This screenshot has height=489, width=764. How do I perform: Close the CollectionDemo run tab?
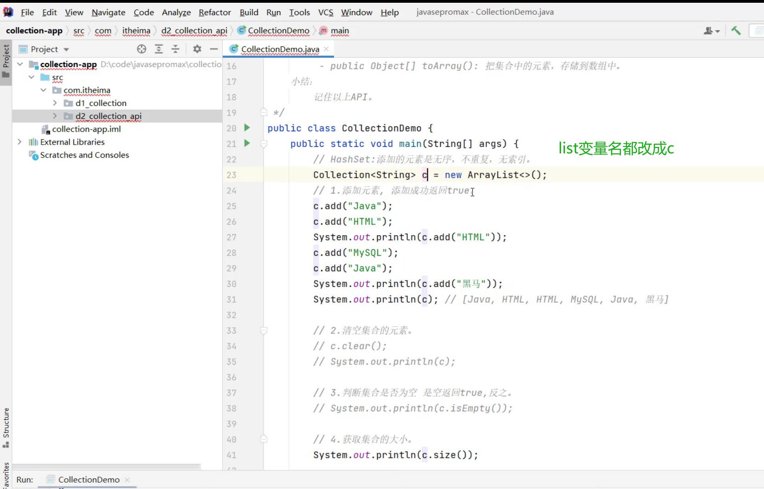tap(127, 479)
